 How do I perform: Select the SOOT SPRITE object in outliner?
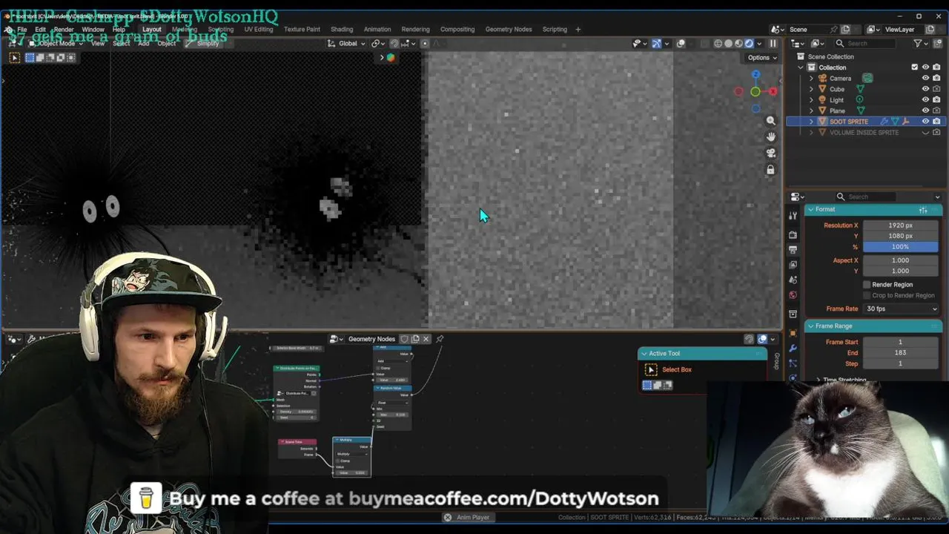848,122
